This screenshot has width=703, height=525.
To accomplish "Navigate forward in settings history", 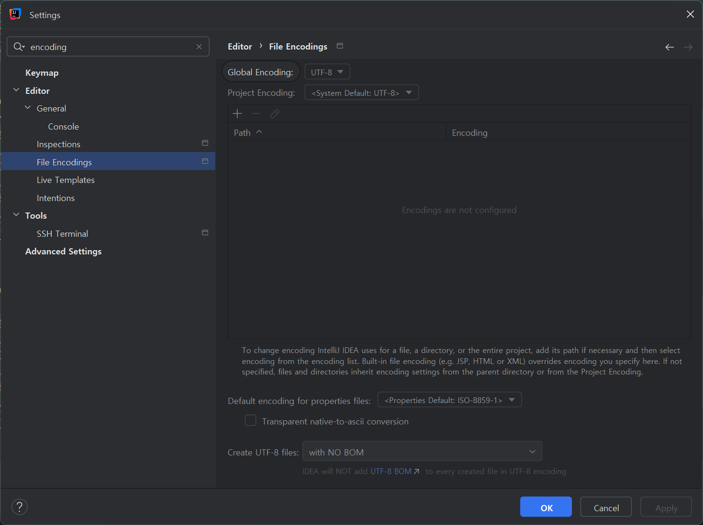I will click(688, 47).
